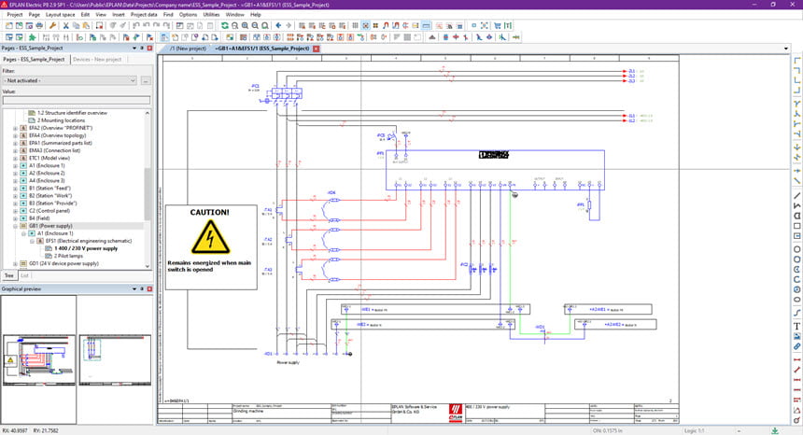
Task: Click the shopping cart icon in the toolbar
Action: coord(497,25)
